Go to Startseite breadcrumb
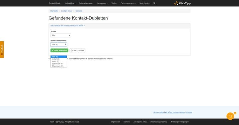239x125 pixels. coord(54,11)
